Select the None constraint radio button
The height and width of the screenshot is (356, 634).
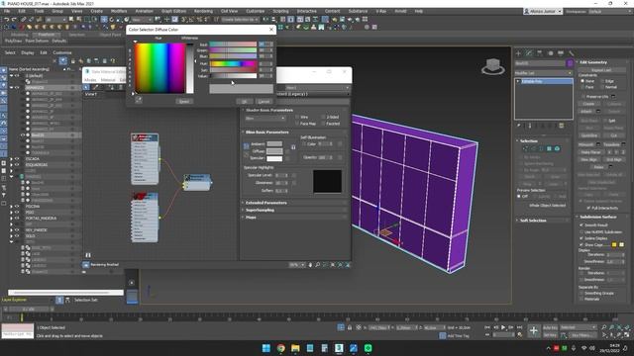pyautogui.click(x=582, y=81)
